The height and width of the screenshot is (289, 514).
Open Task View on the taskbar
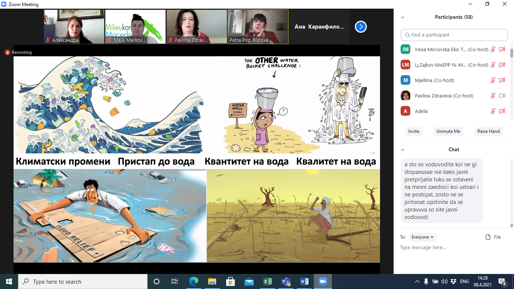click(175, 281)
